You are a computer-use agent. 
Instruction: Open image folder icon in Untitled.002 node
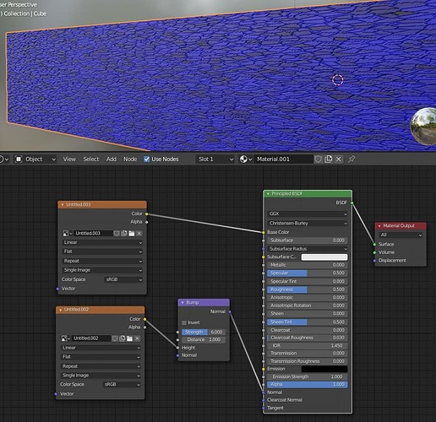129,338
